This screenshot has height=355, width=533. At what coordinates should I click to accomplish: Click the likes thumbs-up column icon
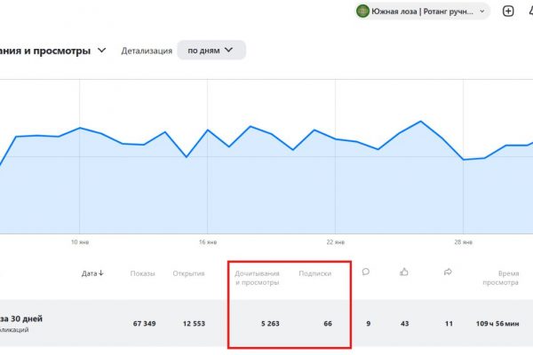click(x=404, y=272)
